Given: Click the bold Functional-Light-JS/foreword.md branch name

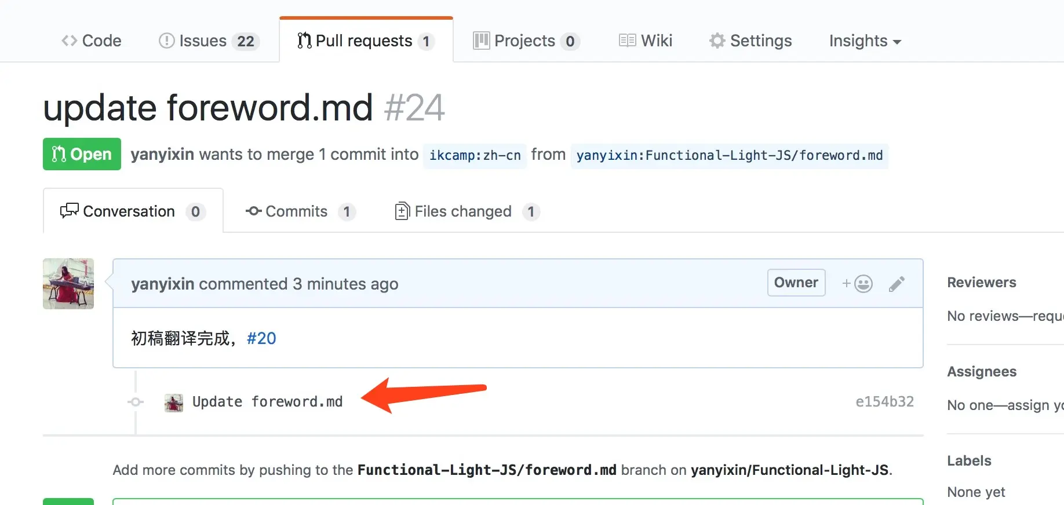Looking at the screenshot, I should point(487,470).
